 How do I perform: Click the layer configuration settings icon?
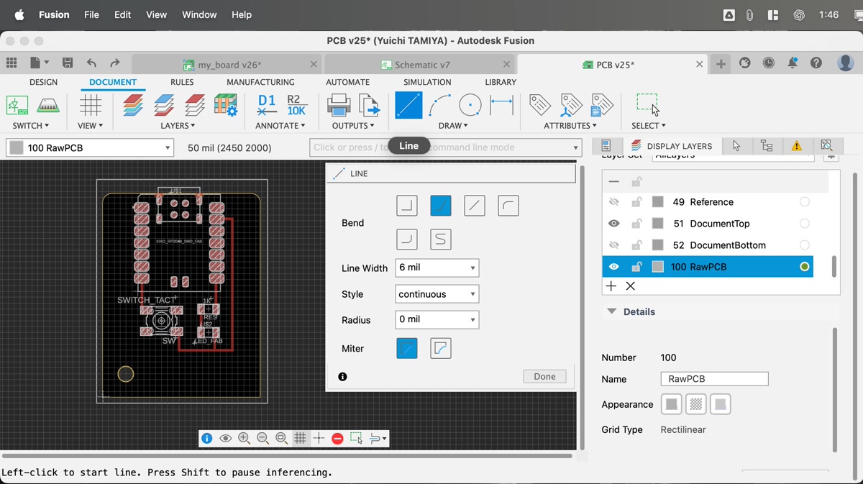226,106
